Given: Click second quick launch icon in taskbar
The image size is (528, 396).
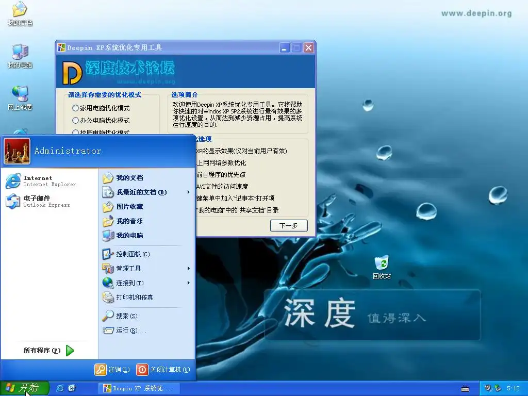Looking at the screenshot, I should (72, 388).
